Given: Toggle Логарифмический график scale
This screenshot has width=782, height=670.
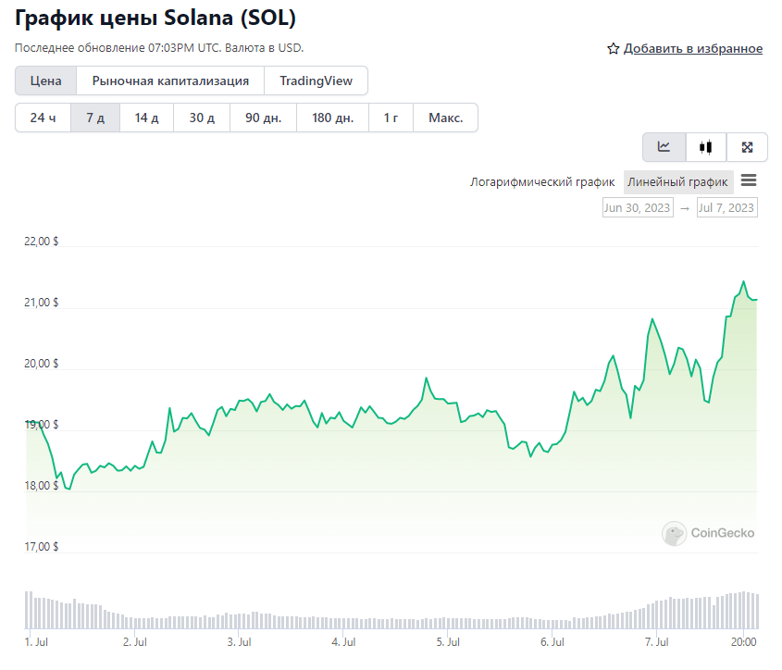Looking at the screenshot, I should (542, 182).
